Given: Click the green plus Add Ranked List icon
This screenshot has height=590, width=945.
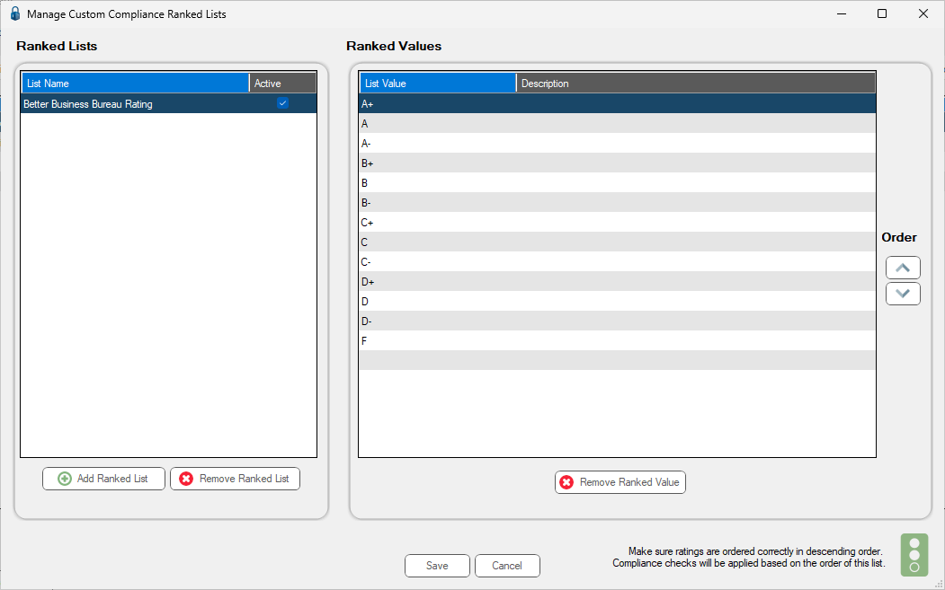Looking at the screenshot, I should pyautogui.click(x=65, y=479).
